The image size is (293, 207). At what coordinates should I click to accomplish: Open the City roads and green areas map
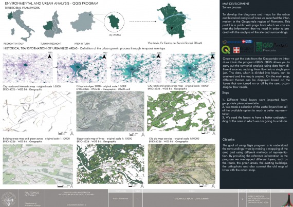point(181,111)
